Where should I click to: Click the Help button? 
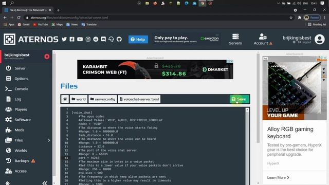click(x=138, y=40)
